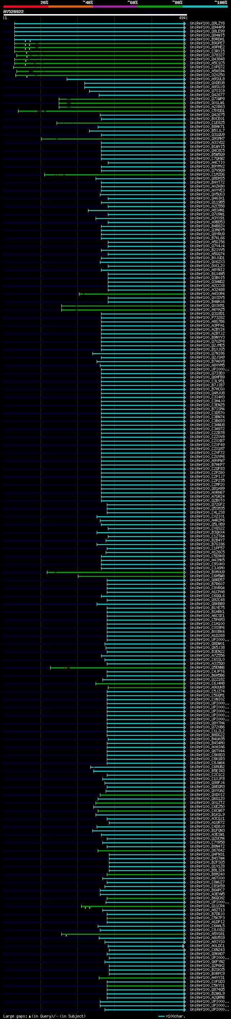Viewport: 231px width, 1019px height.
Task: Click the red 20% identity legend segment
Action: [x=26, y=7]
